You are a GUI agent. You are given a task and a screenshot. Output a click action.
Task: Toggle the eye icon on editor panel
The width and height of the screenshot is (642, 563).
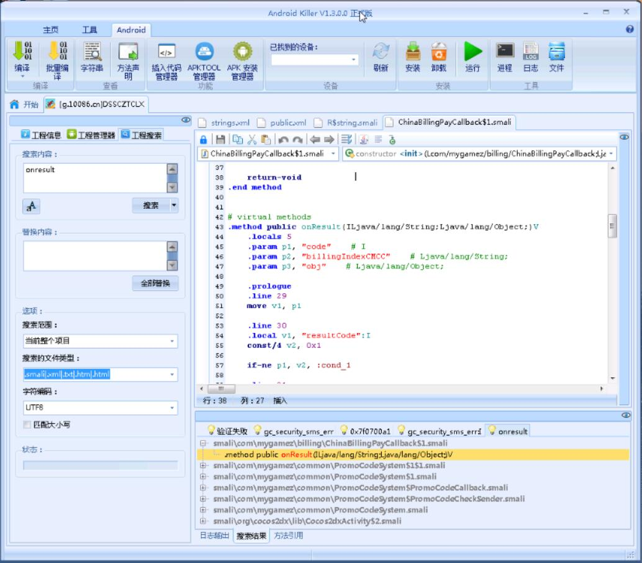coord(624,137)
